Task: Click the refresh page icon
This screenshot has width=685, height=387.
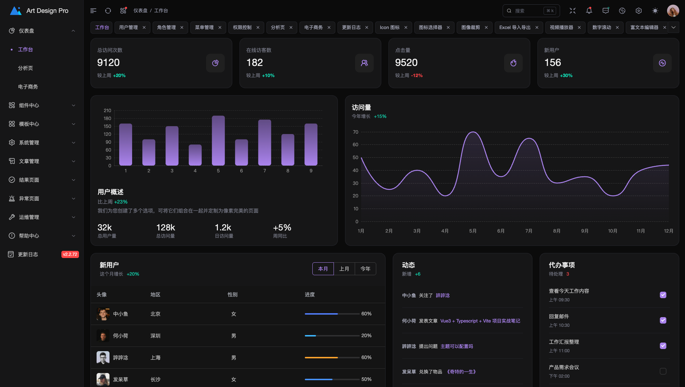Action: (108, 11)
